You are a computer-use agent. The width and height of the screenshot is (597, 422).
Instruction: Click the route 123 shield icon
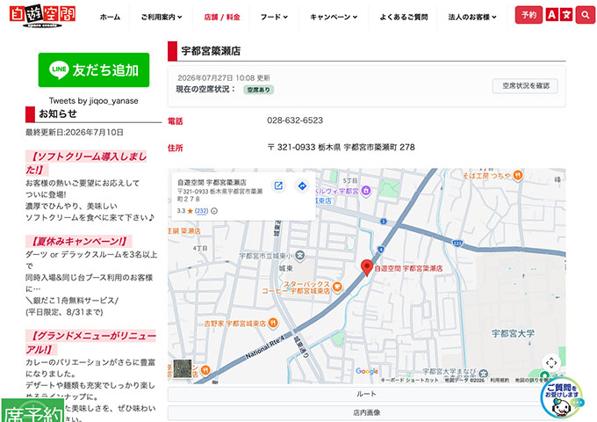point(457,243)
